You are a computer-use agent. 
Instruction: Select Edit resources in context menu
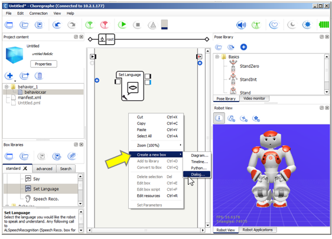tap(156, 196)
